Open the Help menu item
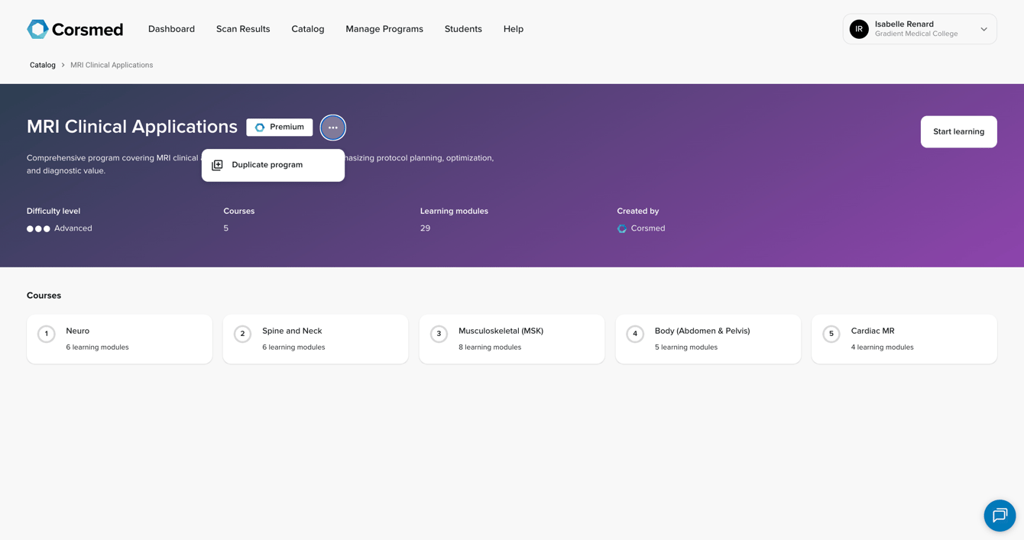1024x540 pixels. pos(514,29)
